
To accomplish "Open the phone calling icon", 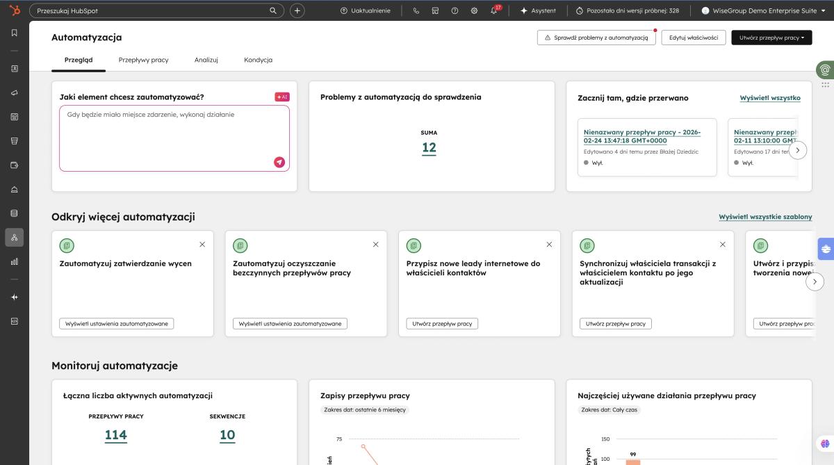I will click(x=416, y=10).
